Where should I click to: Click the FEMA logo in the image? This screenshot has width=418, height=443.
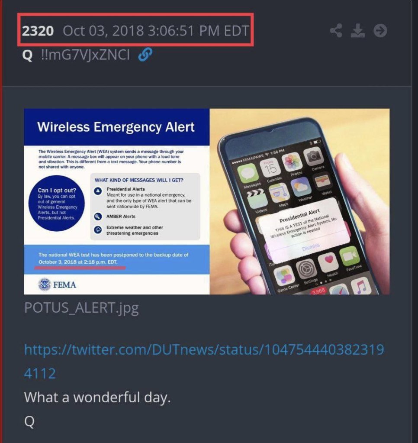57,284
